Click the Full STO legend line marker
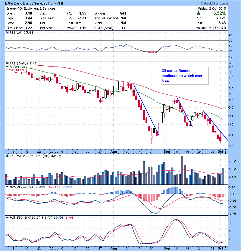 [7, 217]
